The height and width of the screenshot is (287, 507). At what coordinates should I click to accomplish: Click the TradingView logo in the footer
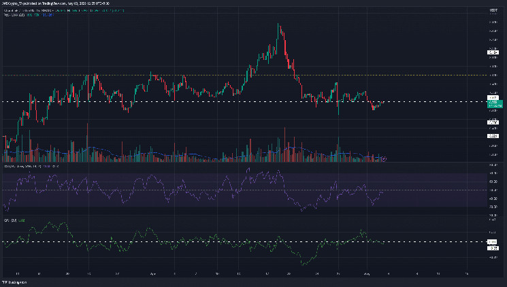(x=14, y=282)
